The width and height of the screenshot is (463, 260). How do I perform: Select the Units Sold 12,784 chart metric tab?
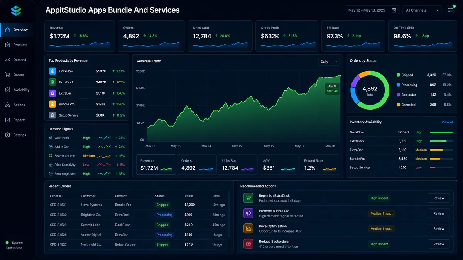238,165
